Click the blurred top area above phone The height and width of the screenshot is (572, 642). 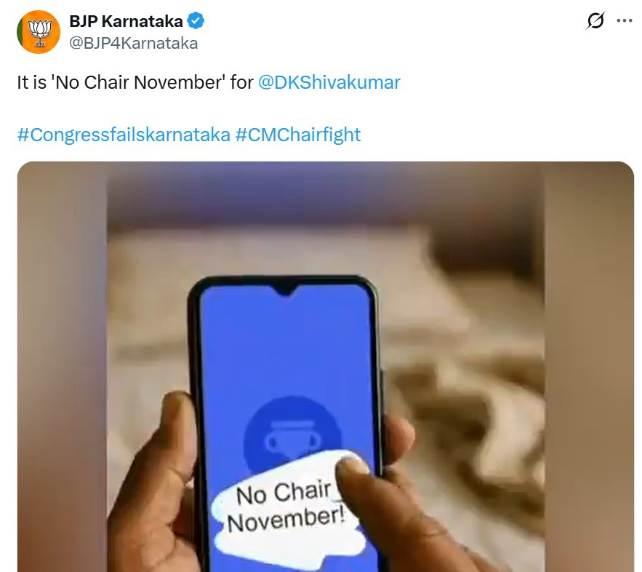tap(326, 193)
